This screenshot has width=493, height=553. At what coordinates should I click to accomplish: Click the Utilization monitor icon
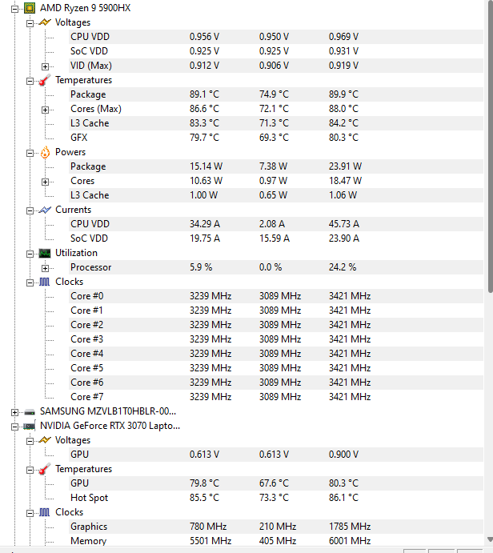tap(45, 253)
